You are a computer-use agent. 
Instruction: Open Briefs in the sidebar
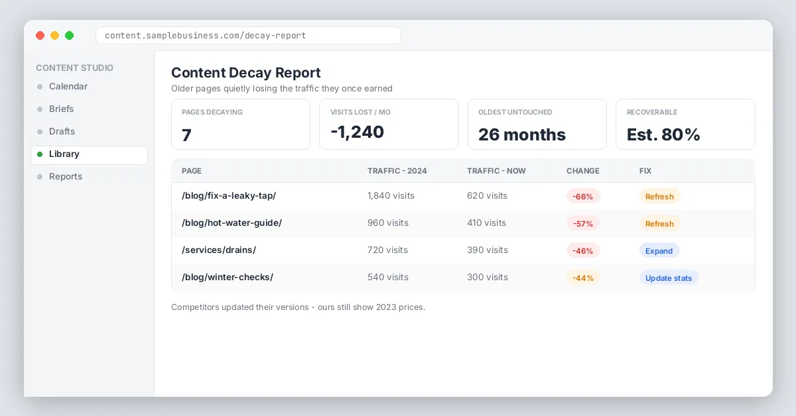(89, 109)
